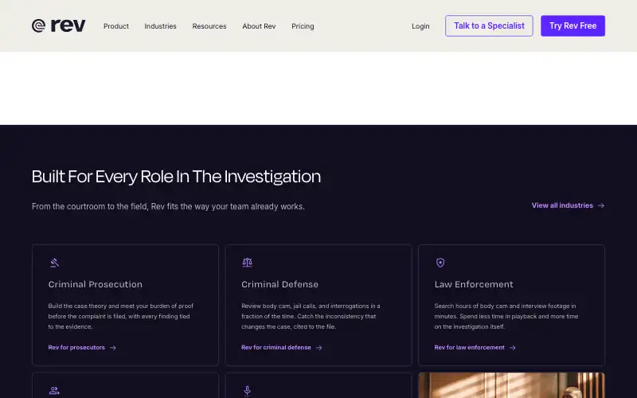This screenshot has width=637, height=398.
Task: Open the Rev for criminal defense link
Action: coord(282,348)
